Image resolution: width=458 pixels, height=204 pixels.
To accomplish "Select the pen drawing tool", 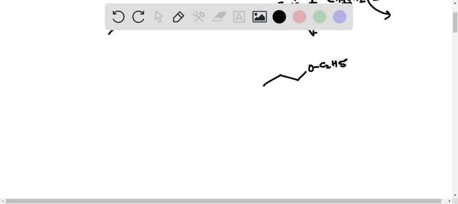I will [x=178, y=17].
